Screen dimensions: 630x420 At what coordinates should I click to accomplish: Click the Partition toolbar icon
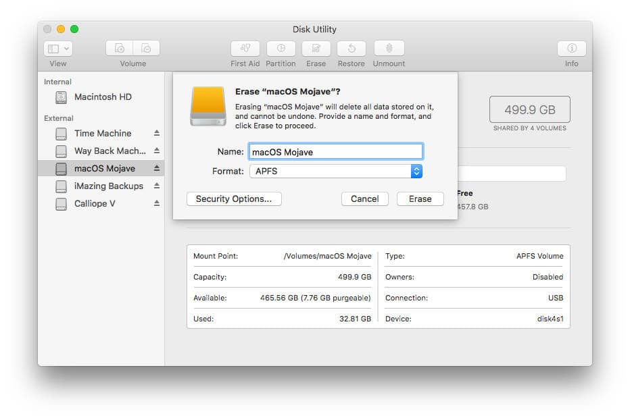click(x=281, y=49)
